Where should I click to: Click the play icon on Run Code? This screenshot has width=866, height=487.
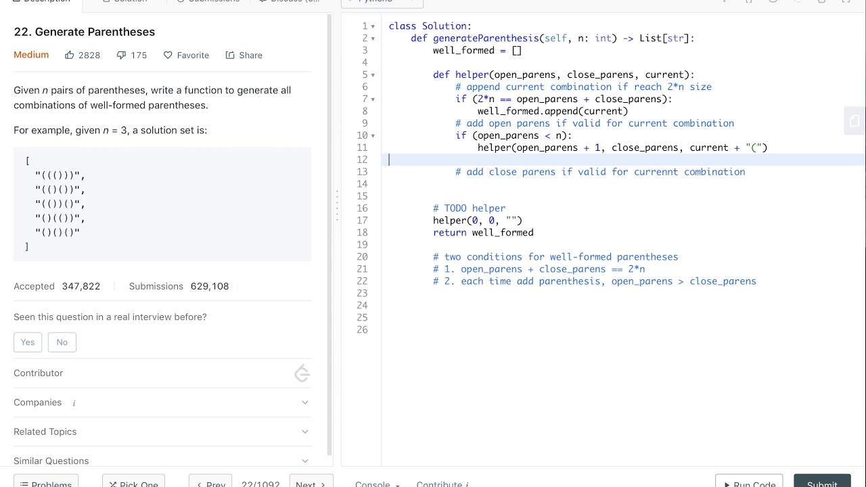727,485
